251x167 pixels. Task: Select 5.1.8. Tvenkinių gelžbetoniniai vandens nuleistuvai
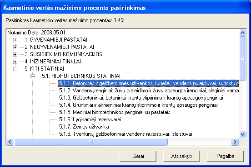click(x=125, y=134)
